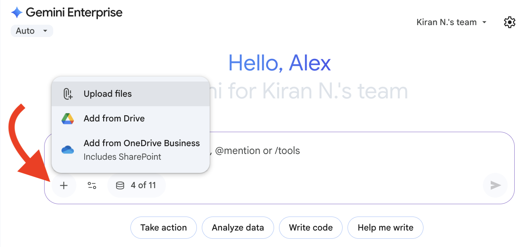525x247 pixels.
Task: Select Add from Drive menu option
Action: click(x=114, y=118)
